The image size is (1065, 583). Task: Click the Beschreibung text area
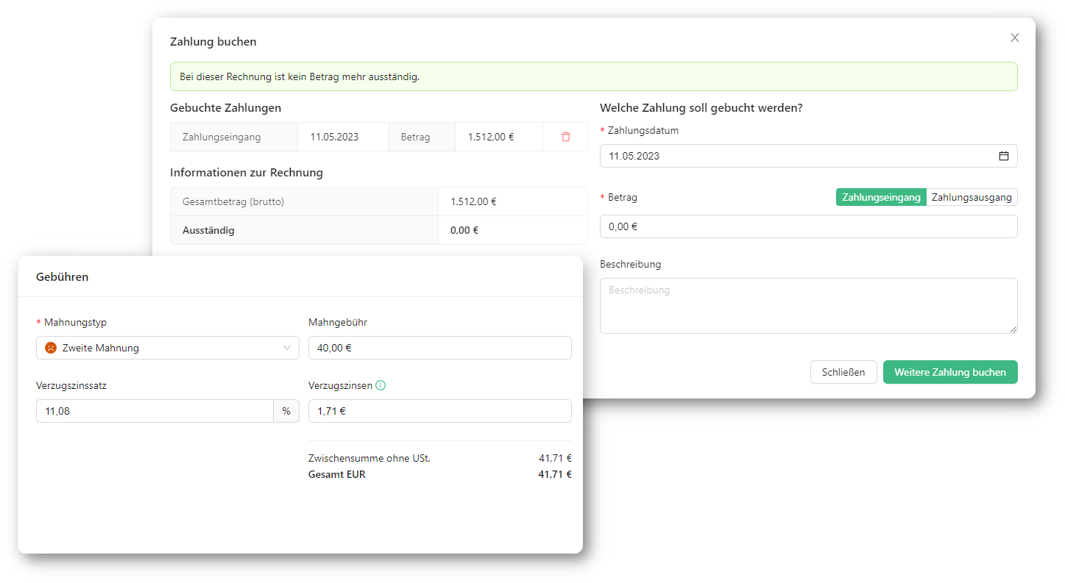[x=808, y=305]
